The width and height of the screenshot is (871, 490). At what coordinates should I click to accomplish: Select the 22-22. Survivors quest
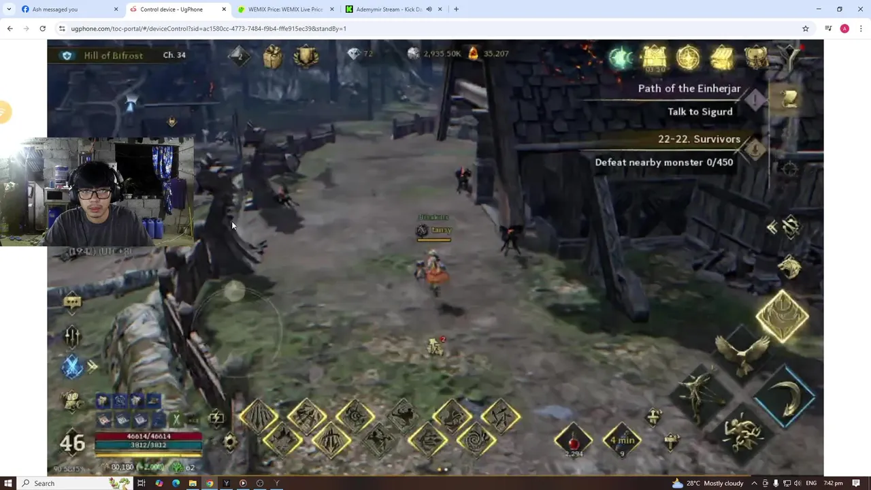point(699,139)
